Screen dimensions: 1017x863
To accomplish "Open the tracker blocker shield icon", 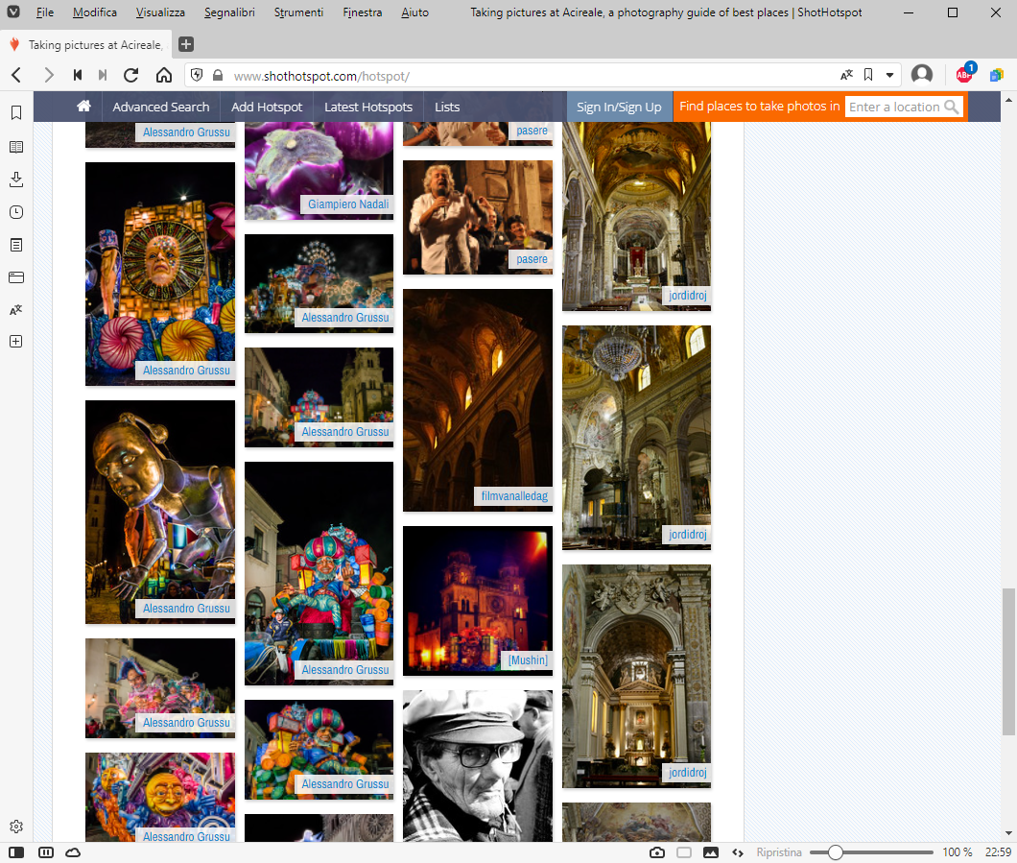I will click(x=198, y=75).
